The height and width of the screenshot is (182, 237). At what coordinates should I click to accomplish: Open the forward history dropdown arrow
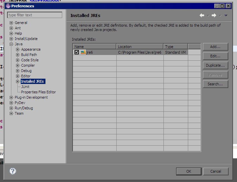tap(220, 16)
